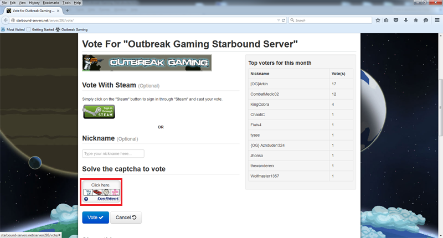Open the Help menu
443x238 pixels.
tap(77, 3)
